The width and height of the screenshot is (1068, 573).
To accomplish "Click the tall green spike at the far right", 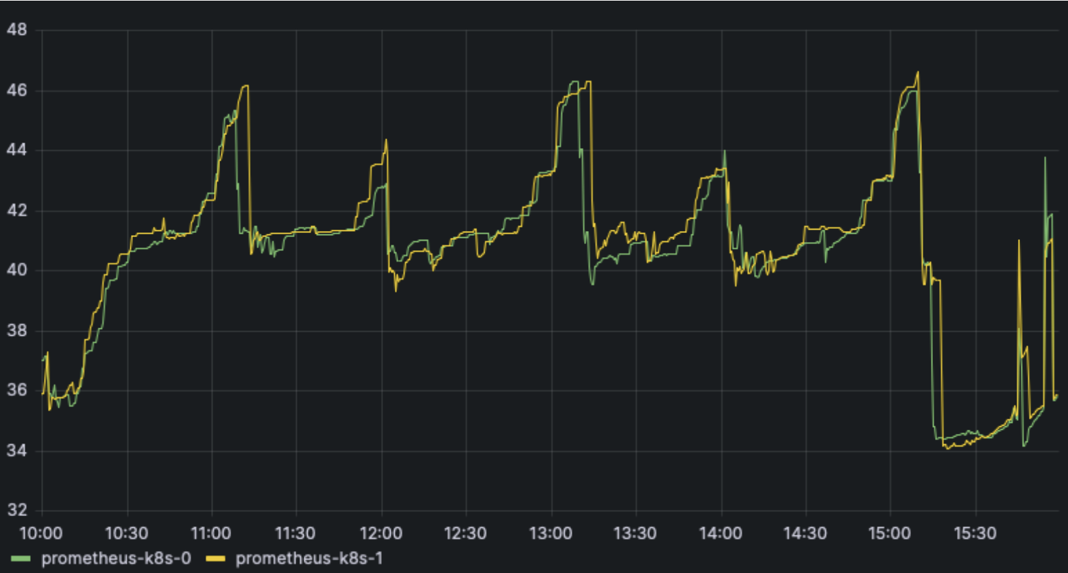I will point(1045,158).
